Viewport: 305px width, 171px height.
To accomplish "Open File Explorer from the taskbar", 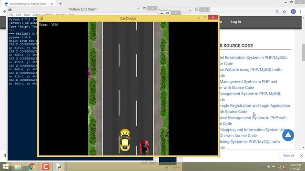I will (18, 167).
